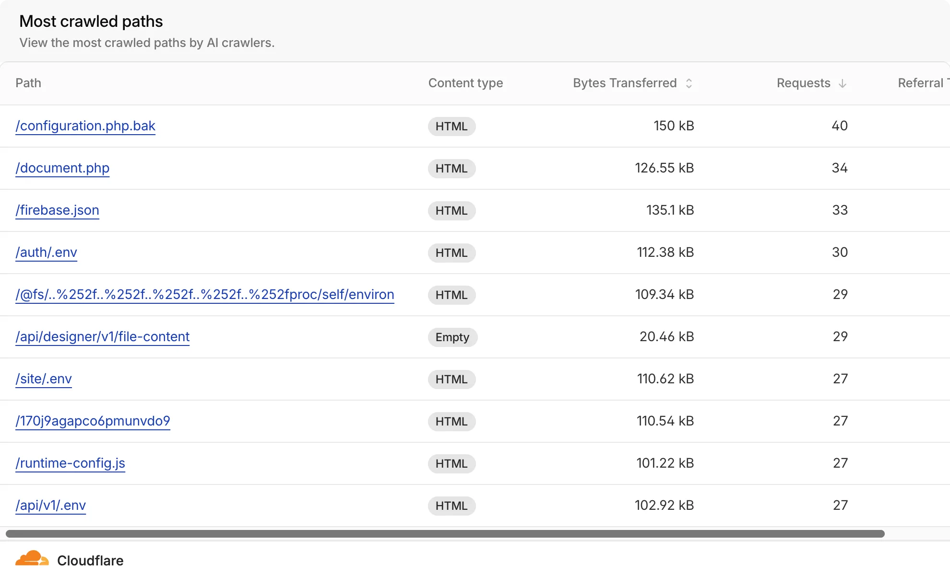Click the 33 requests count

(840, 210)
